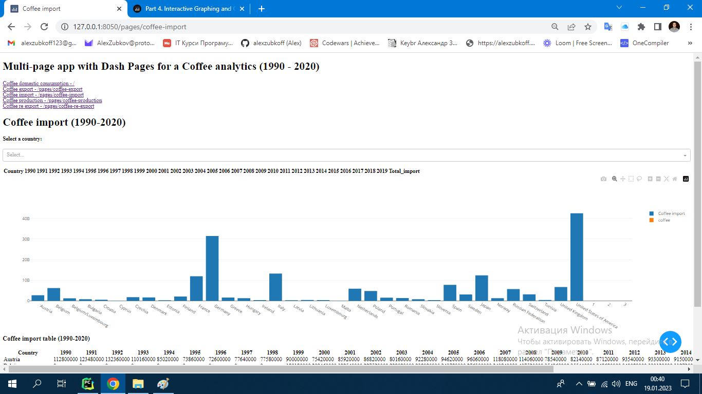Open the Coffee production page link
This screenshot has width=702, height=394.
tap(52, 100)
